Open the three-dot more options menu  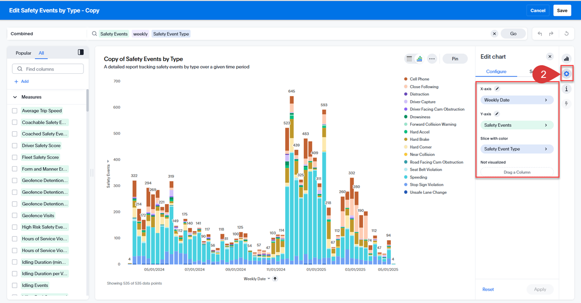click(x=432, y=59)
